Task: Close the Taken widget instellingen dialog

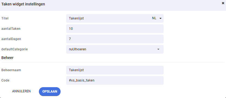Action: tap(223, 3)
